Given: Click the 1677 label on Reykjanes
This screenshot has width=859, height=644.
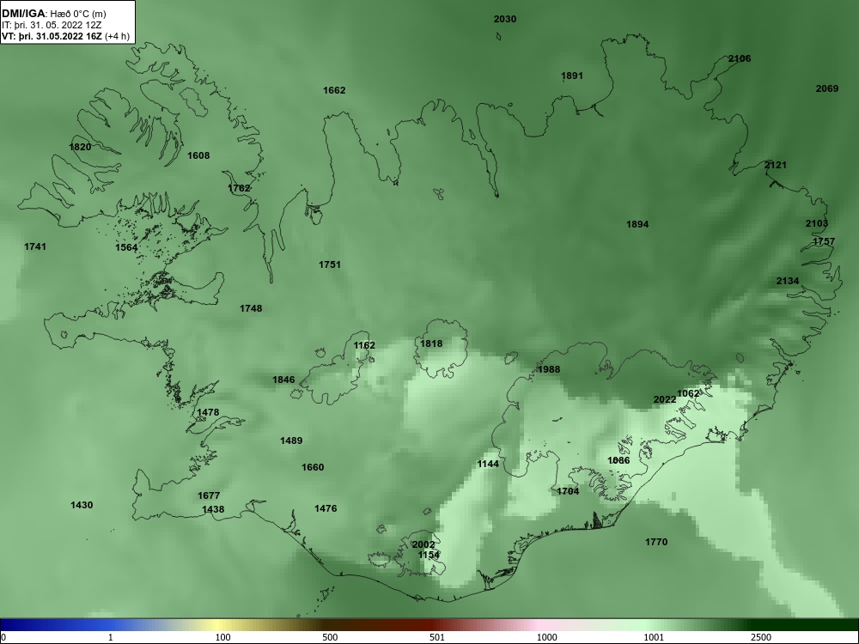Looking at the screenshot, I should (209, 495).
